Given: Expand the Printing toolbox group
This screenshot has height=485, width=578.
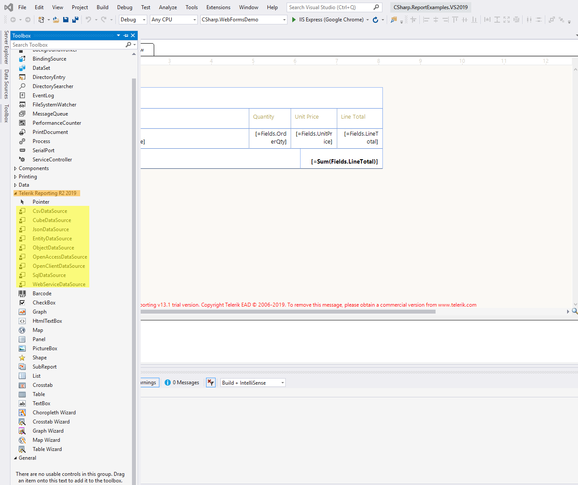Looking at the screenshot, I should tap(15, 177).
